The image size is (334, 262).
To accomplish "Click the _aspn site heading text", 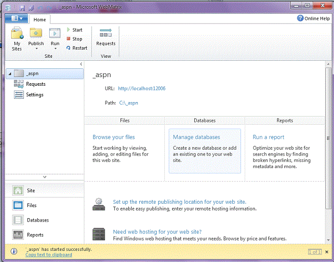I will 102,75.
